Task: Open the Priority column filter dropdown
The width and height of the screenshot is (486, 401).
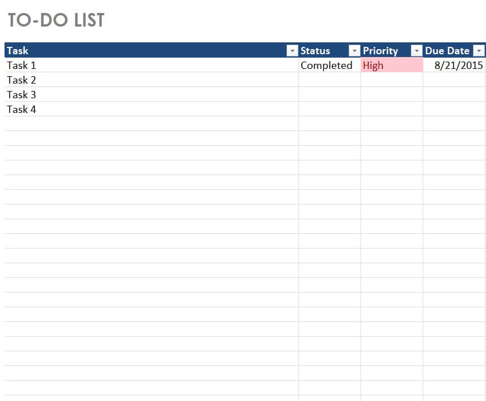Action: coord(416,51)
